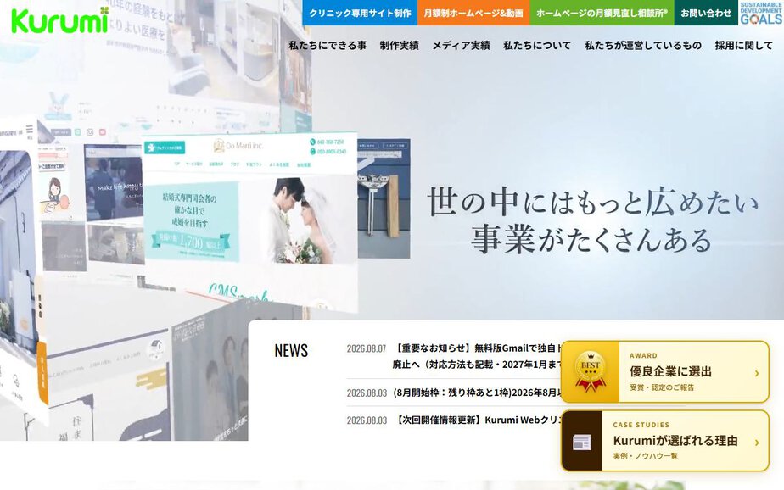Click the お問い合わせ button
Viewport: 784px width, 490px height.
706,13
